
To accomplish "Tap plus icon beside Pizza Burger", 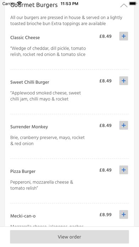I will click(123, 170).
